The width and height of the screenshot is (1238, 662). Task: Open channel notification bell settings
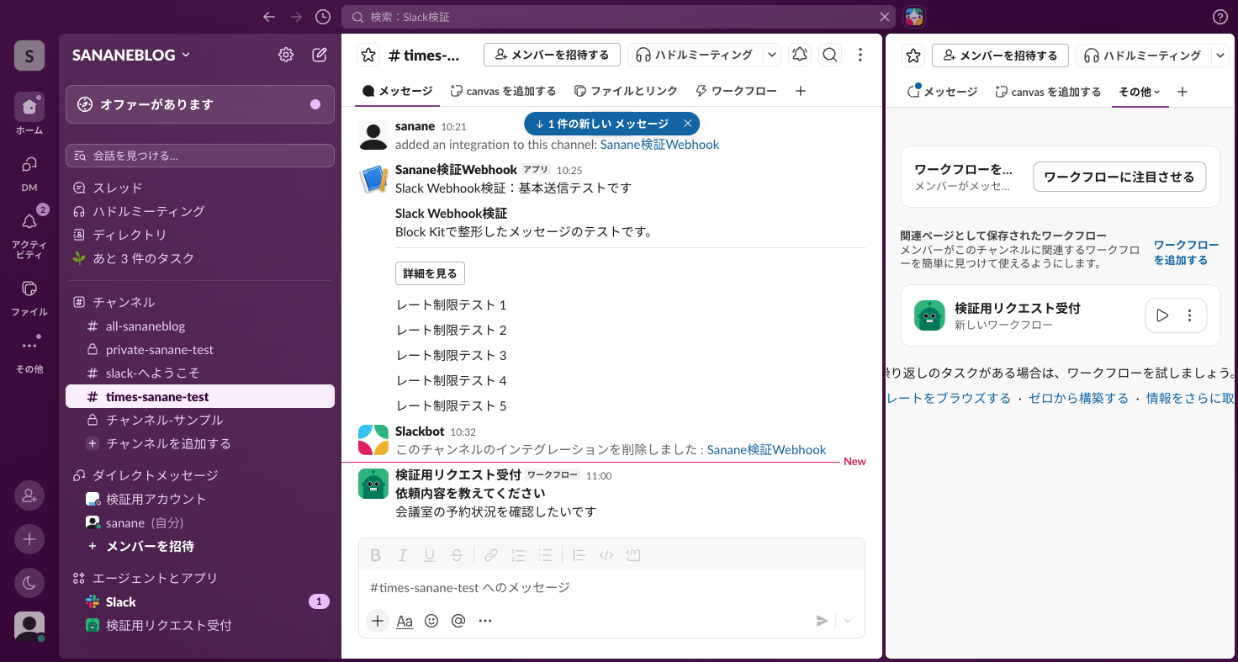click(x=800, y=55)
